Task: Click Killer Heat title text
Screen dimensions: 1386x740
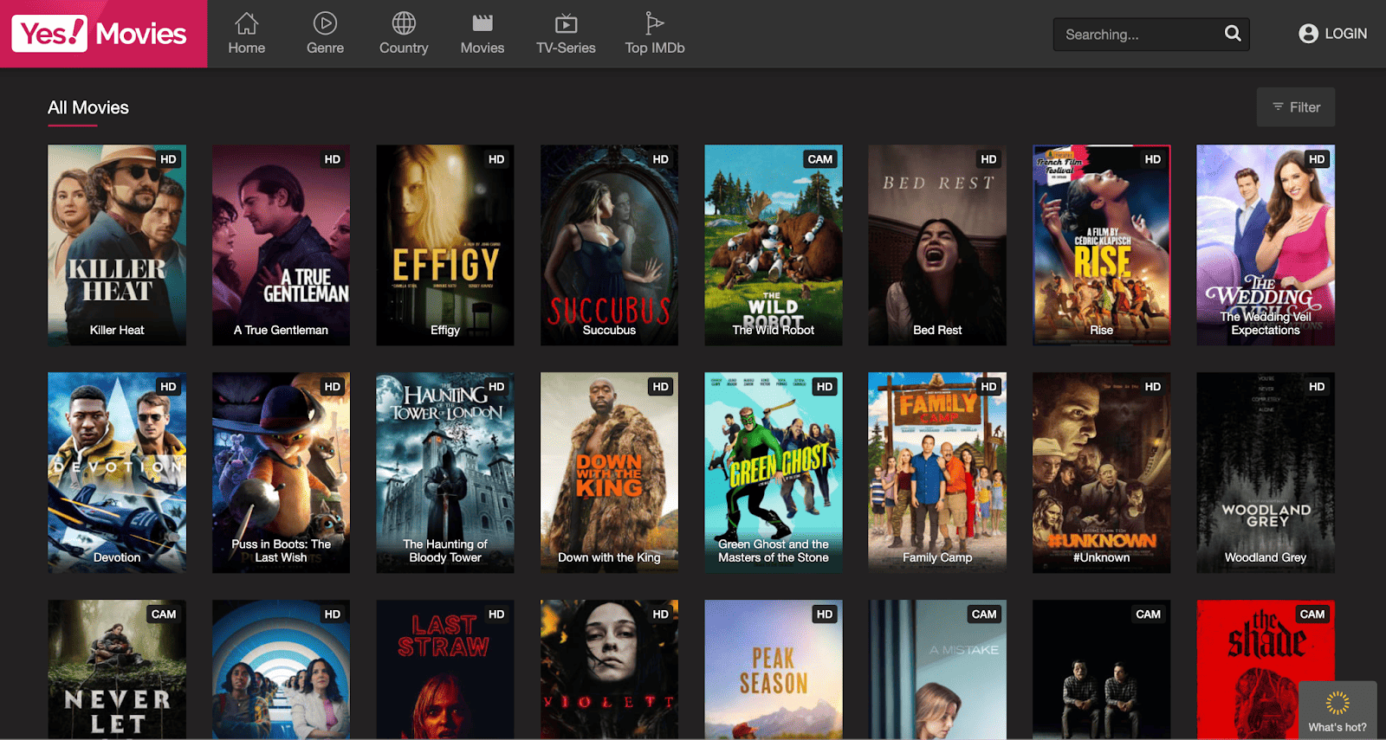Action: click(117, 330)
